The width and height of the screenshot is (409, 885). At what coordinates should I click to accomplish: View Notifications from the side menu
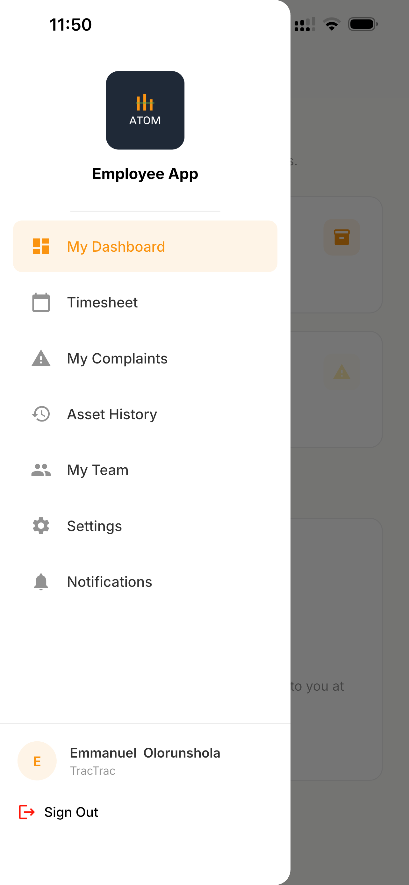click(x=145, y=582)
